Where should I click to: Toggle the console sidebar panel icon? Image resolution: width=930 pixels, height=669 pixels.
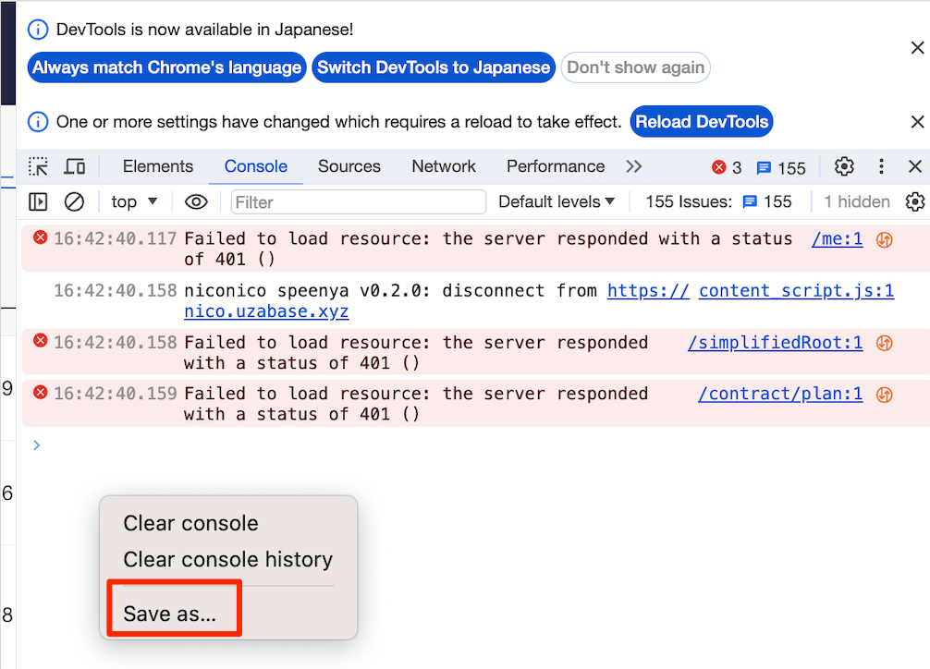tap(38, 201)
